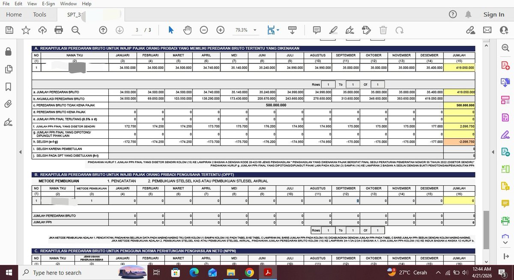Viewport: 514px width, 280px height.
Task: Click the September field in OPPT row 1
Action: pos(346,200)
